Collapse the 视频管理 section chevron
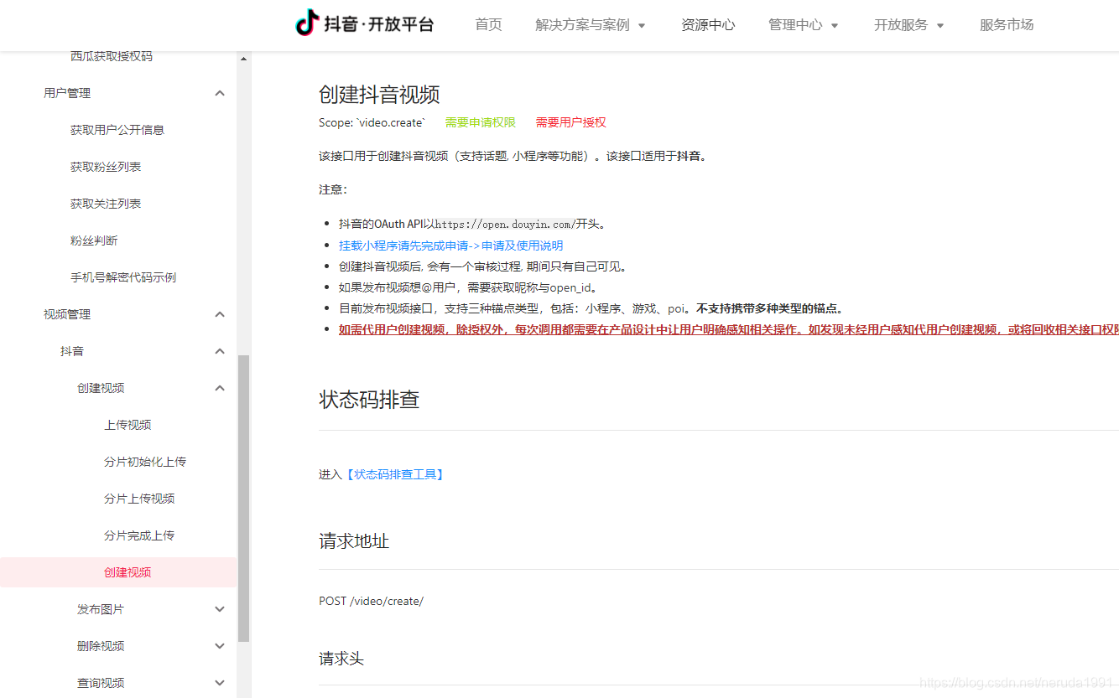 tap(220, 314)
